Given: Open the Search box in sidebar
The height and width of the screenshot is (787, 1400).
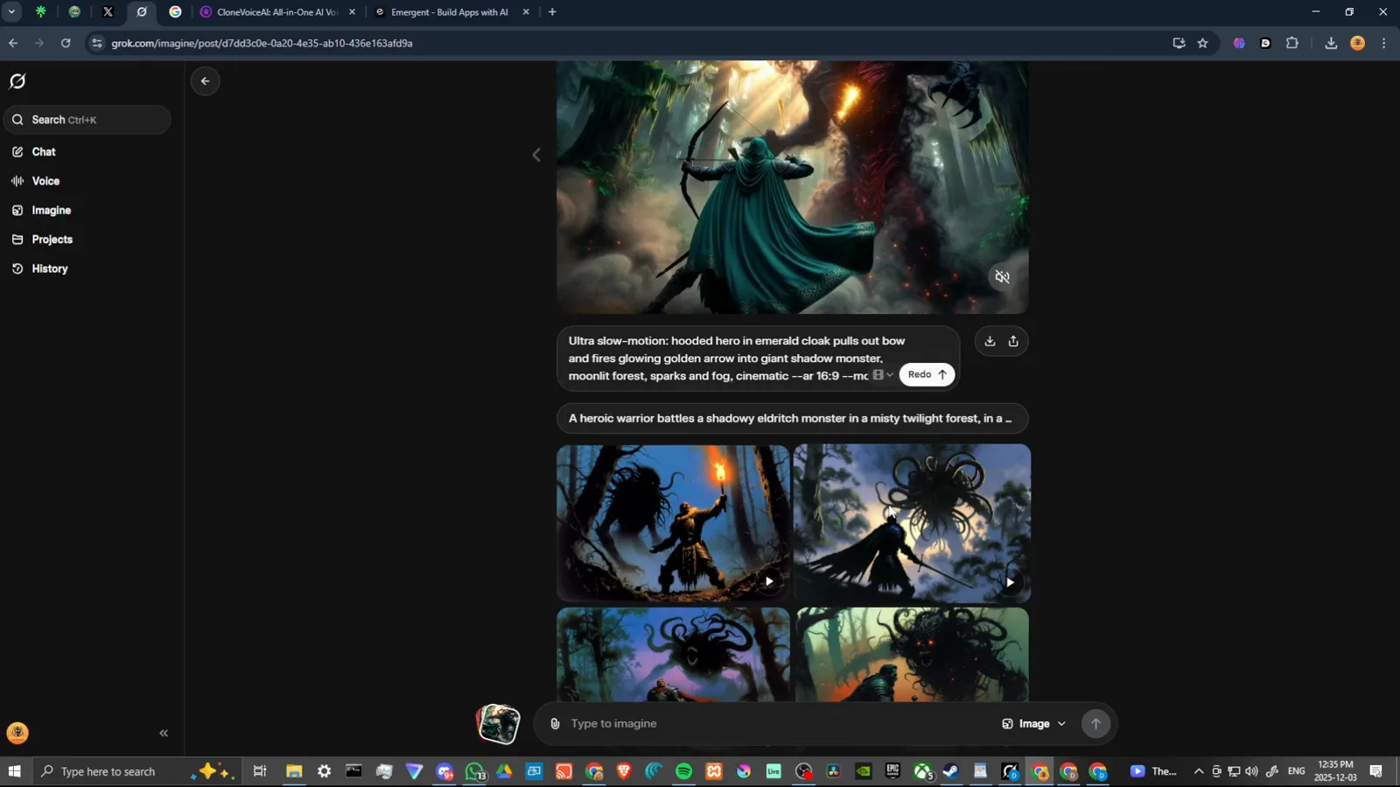Looking at the screenshot, I should point(87,120).
